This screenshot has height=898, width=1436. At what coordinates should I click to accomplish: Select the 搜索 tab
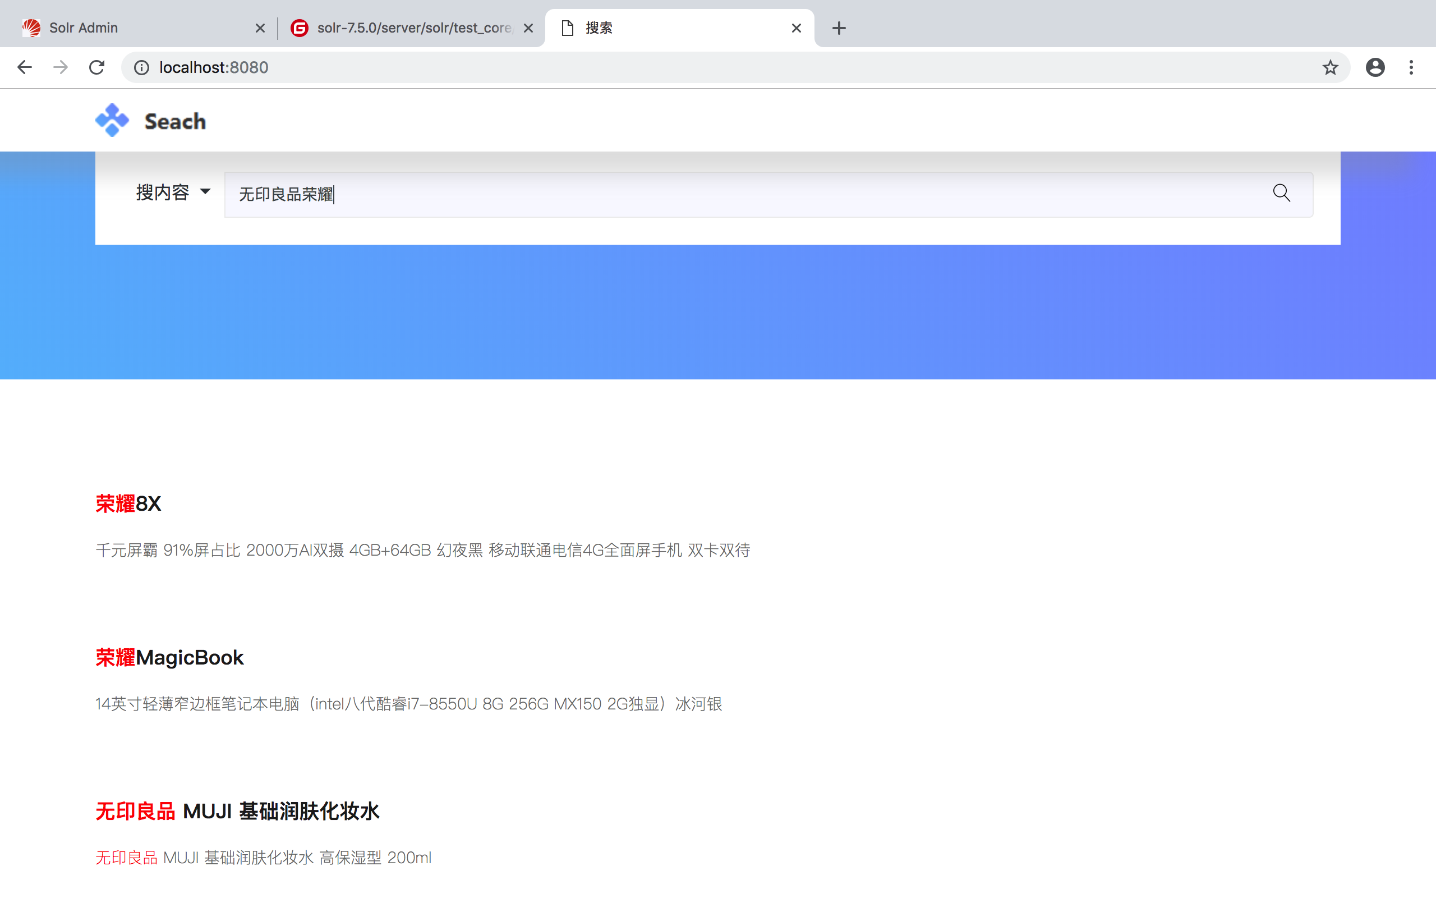tap(679, 28)
